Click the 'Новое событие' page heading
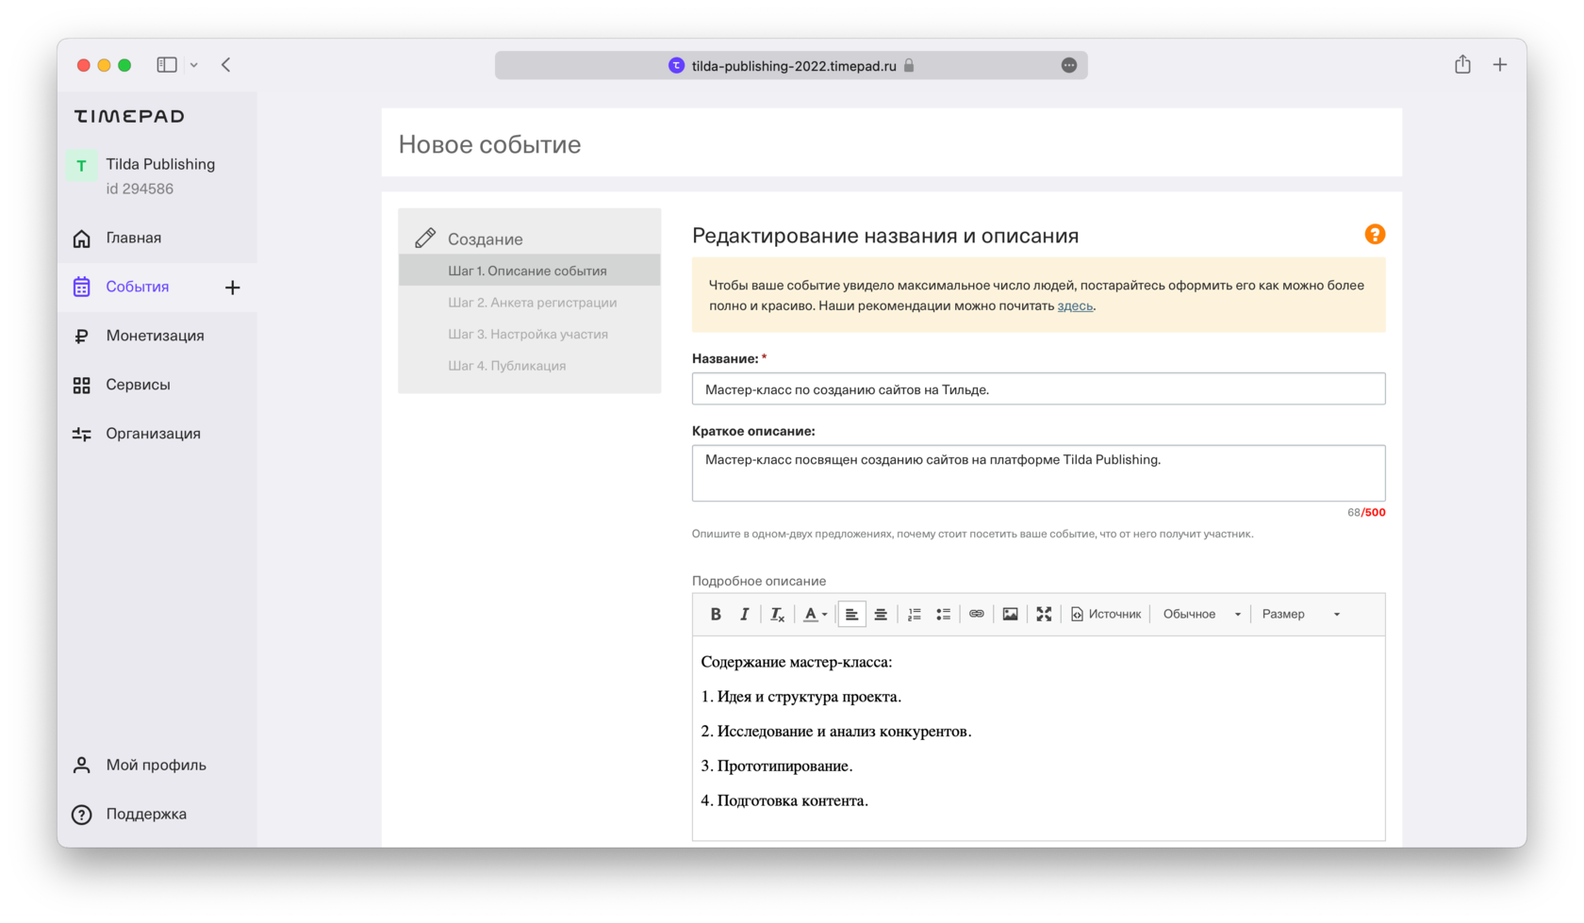The image size is (1584, 923). [x=489, y=144]
